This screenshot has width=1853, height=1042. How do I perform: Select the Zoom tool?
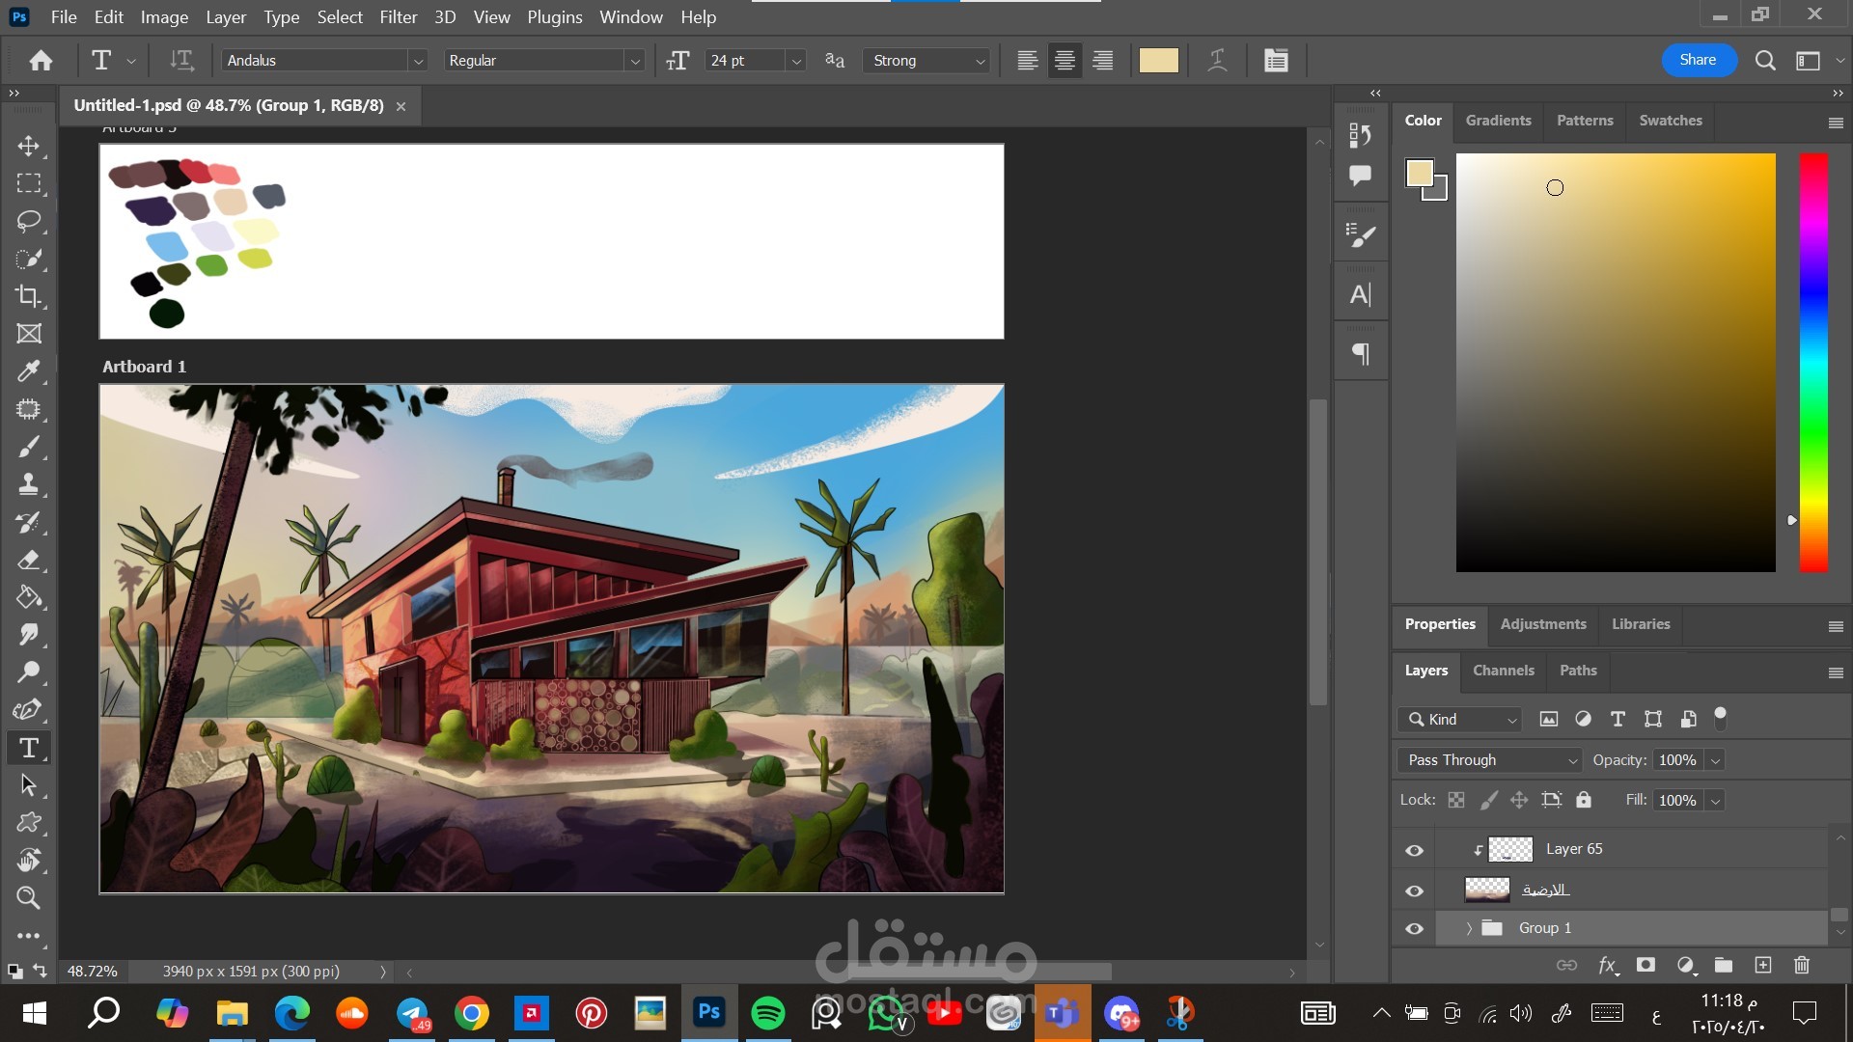29,898
